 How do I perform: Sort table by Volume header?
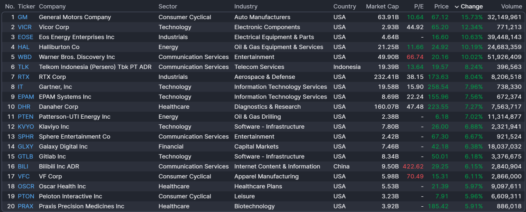click(511, 7)
